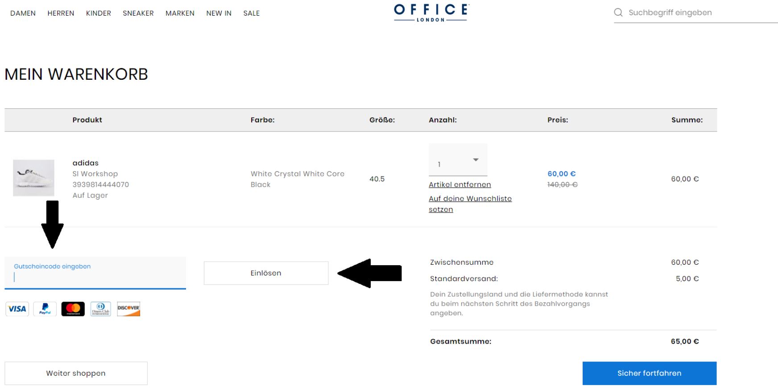Select the PayPal payment icon
The height and width of the screenshot is (389, 778).
pos(45,309)
